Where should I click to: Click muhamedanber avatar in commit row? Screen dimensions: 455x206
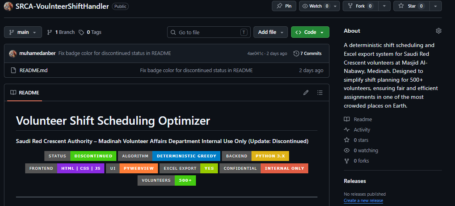pyautogui.click(x=13, y=53)
